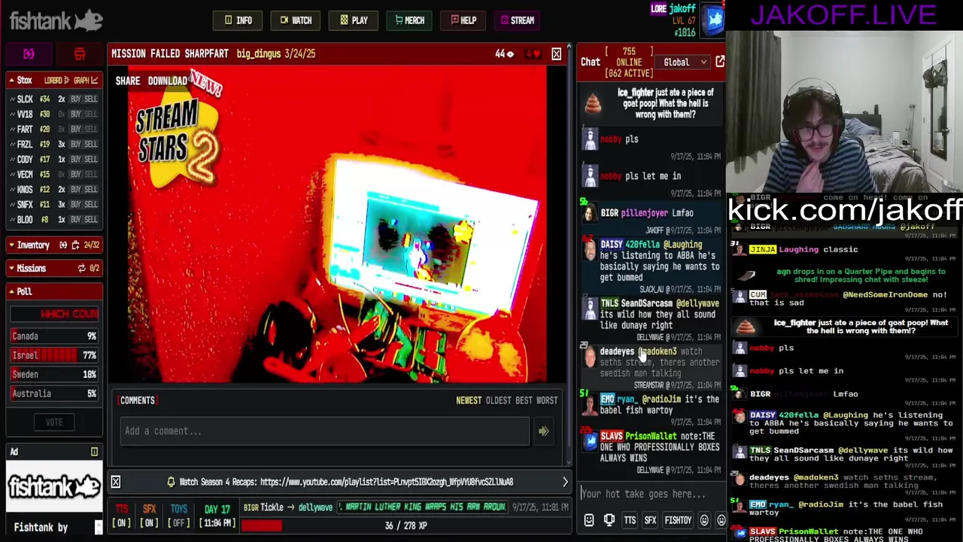Buy KNOS stock
The width and height of the screenshot is (963, 542).
pyautogui.click(x=75, y=190)
